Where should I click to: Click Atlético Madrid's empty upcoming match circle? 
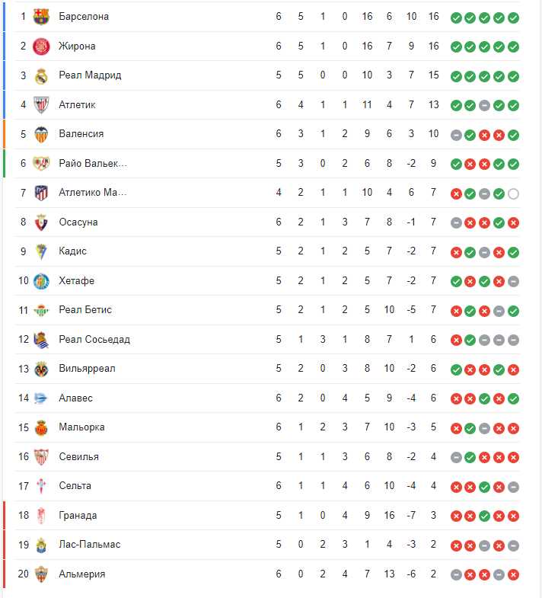[x=513, y=194]
